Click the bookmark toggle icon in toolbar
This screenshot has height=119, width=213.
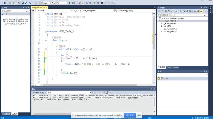click(x=102, y=3)
